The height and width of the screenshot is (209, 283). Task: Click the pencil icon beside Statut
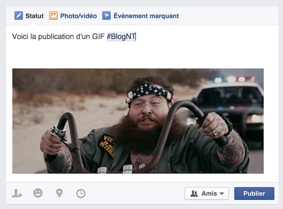[19, 16]
